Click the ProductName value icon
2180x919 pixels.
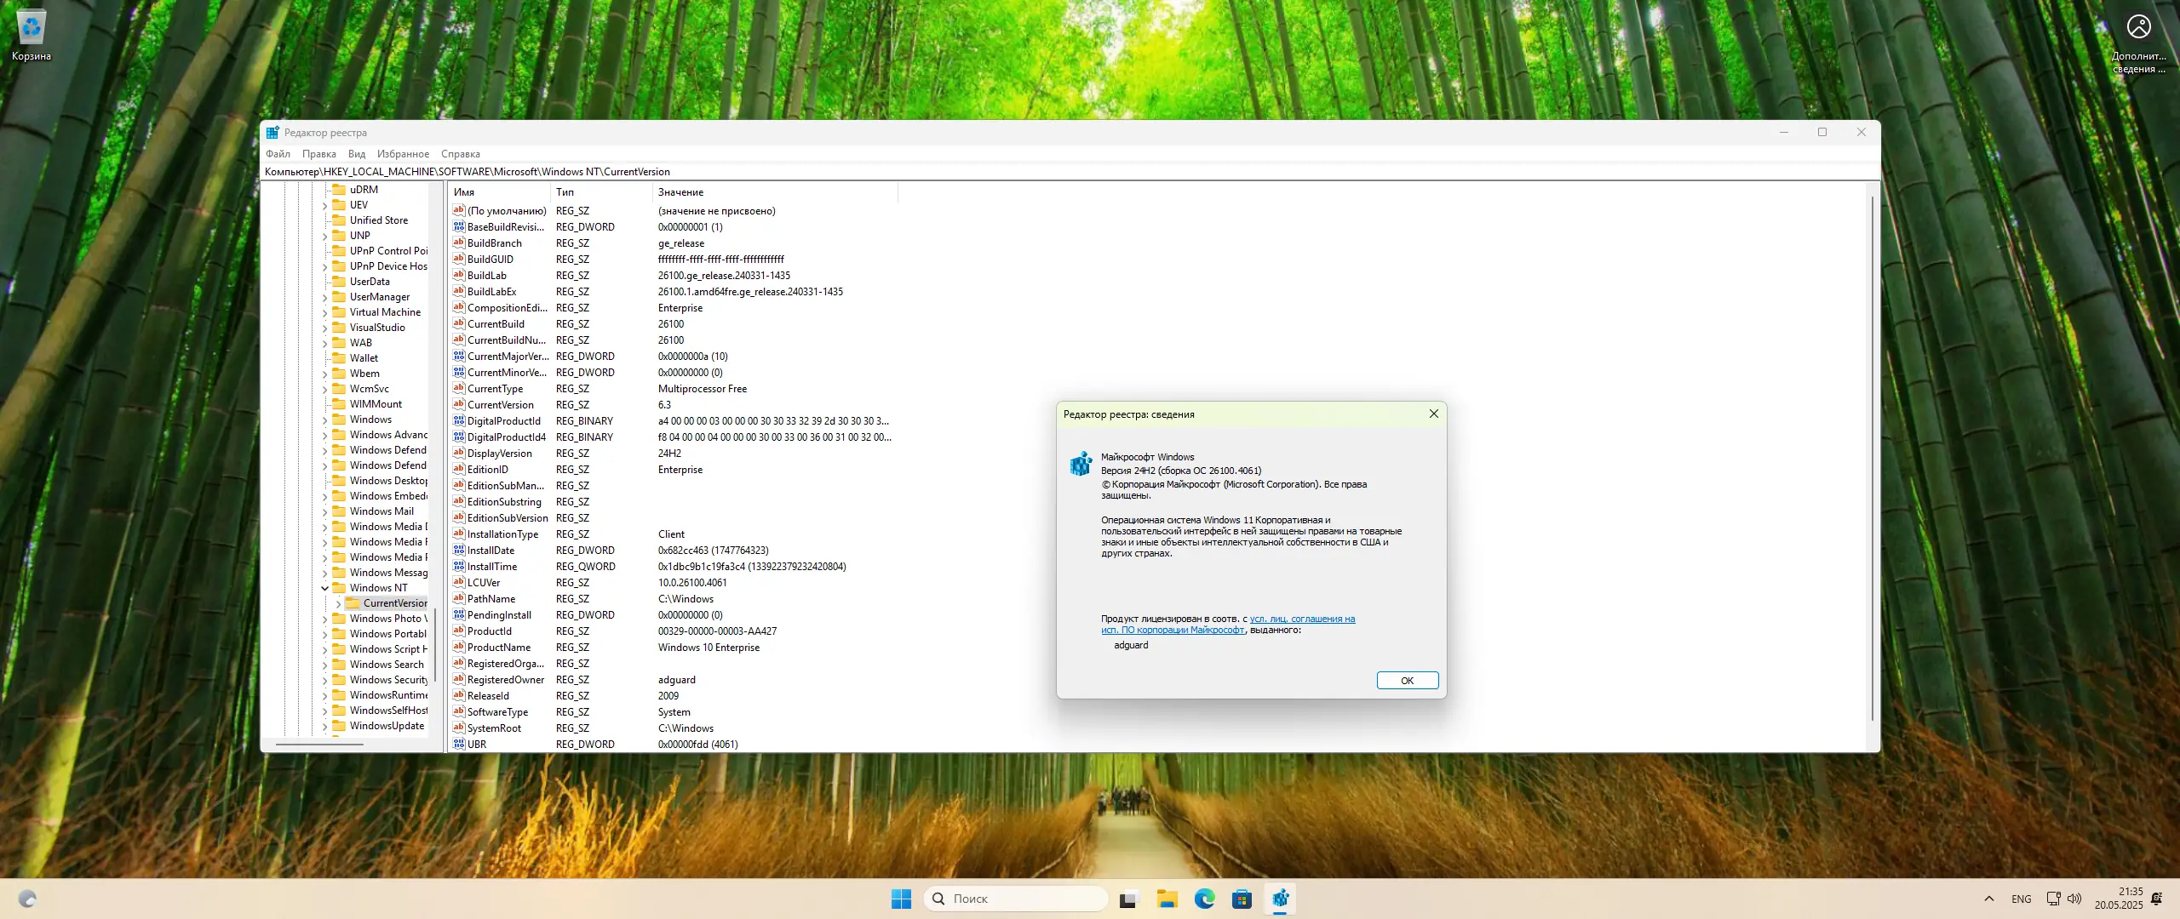(x=459, y=648)
